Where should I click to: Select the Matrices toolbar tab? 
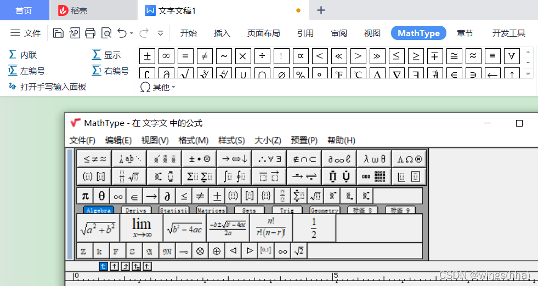click(x=212, y=210)
